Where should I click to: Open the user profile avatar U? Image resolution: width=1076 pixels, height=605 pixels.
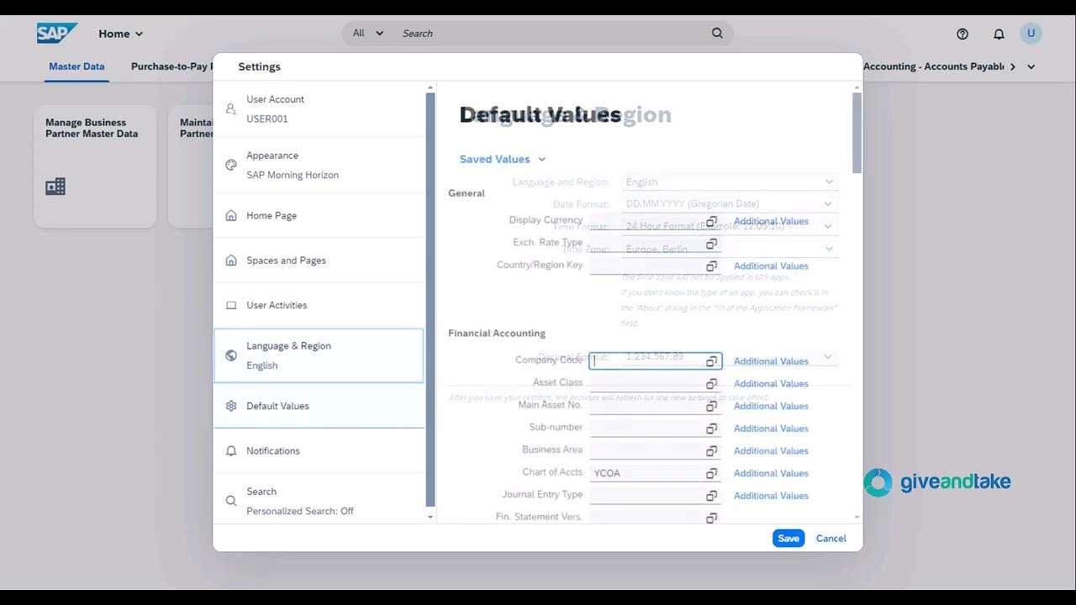tap(1031, 34)
